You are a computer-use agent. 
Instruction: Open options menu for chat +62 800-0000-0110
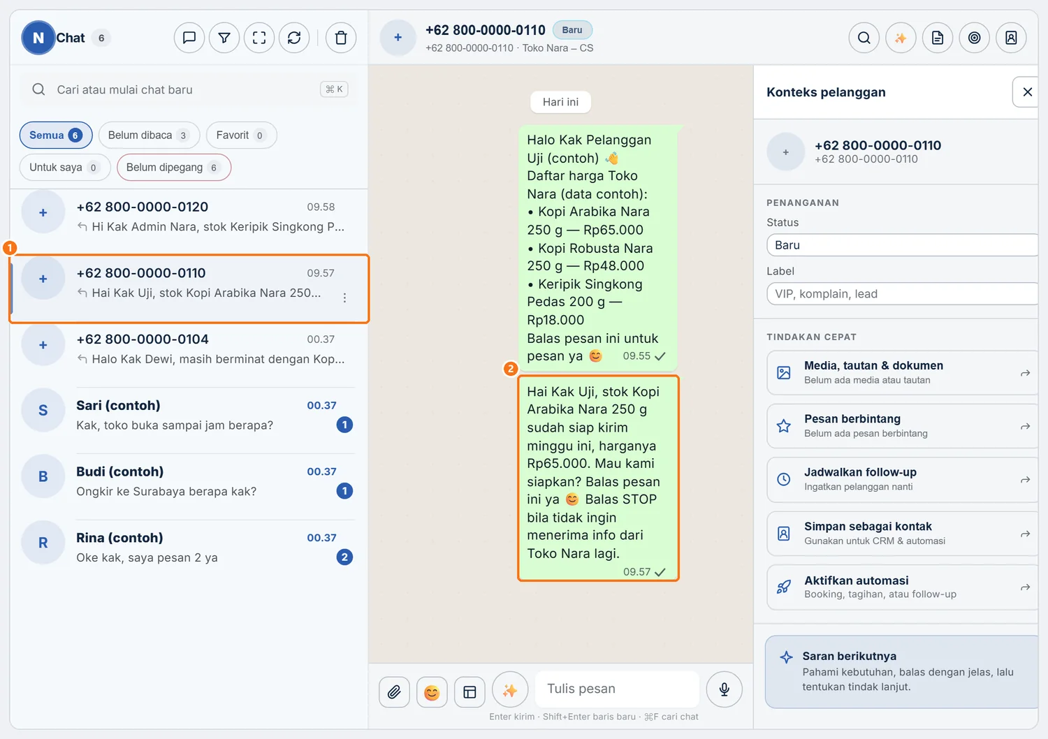pyautogui.click(x=344, y=298)
